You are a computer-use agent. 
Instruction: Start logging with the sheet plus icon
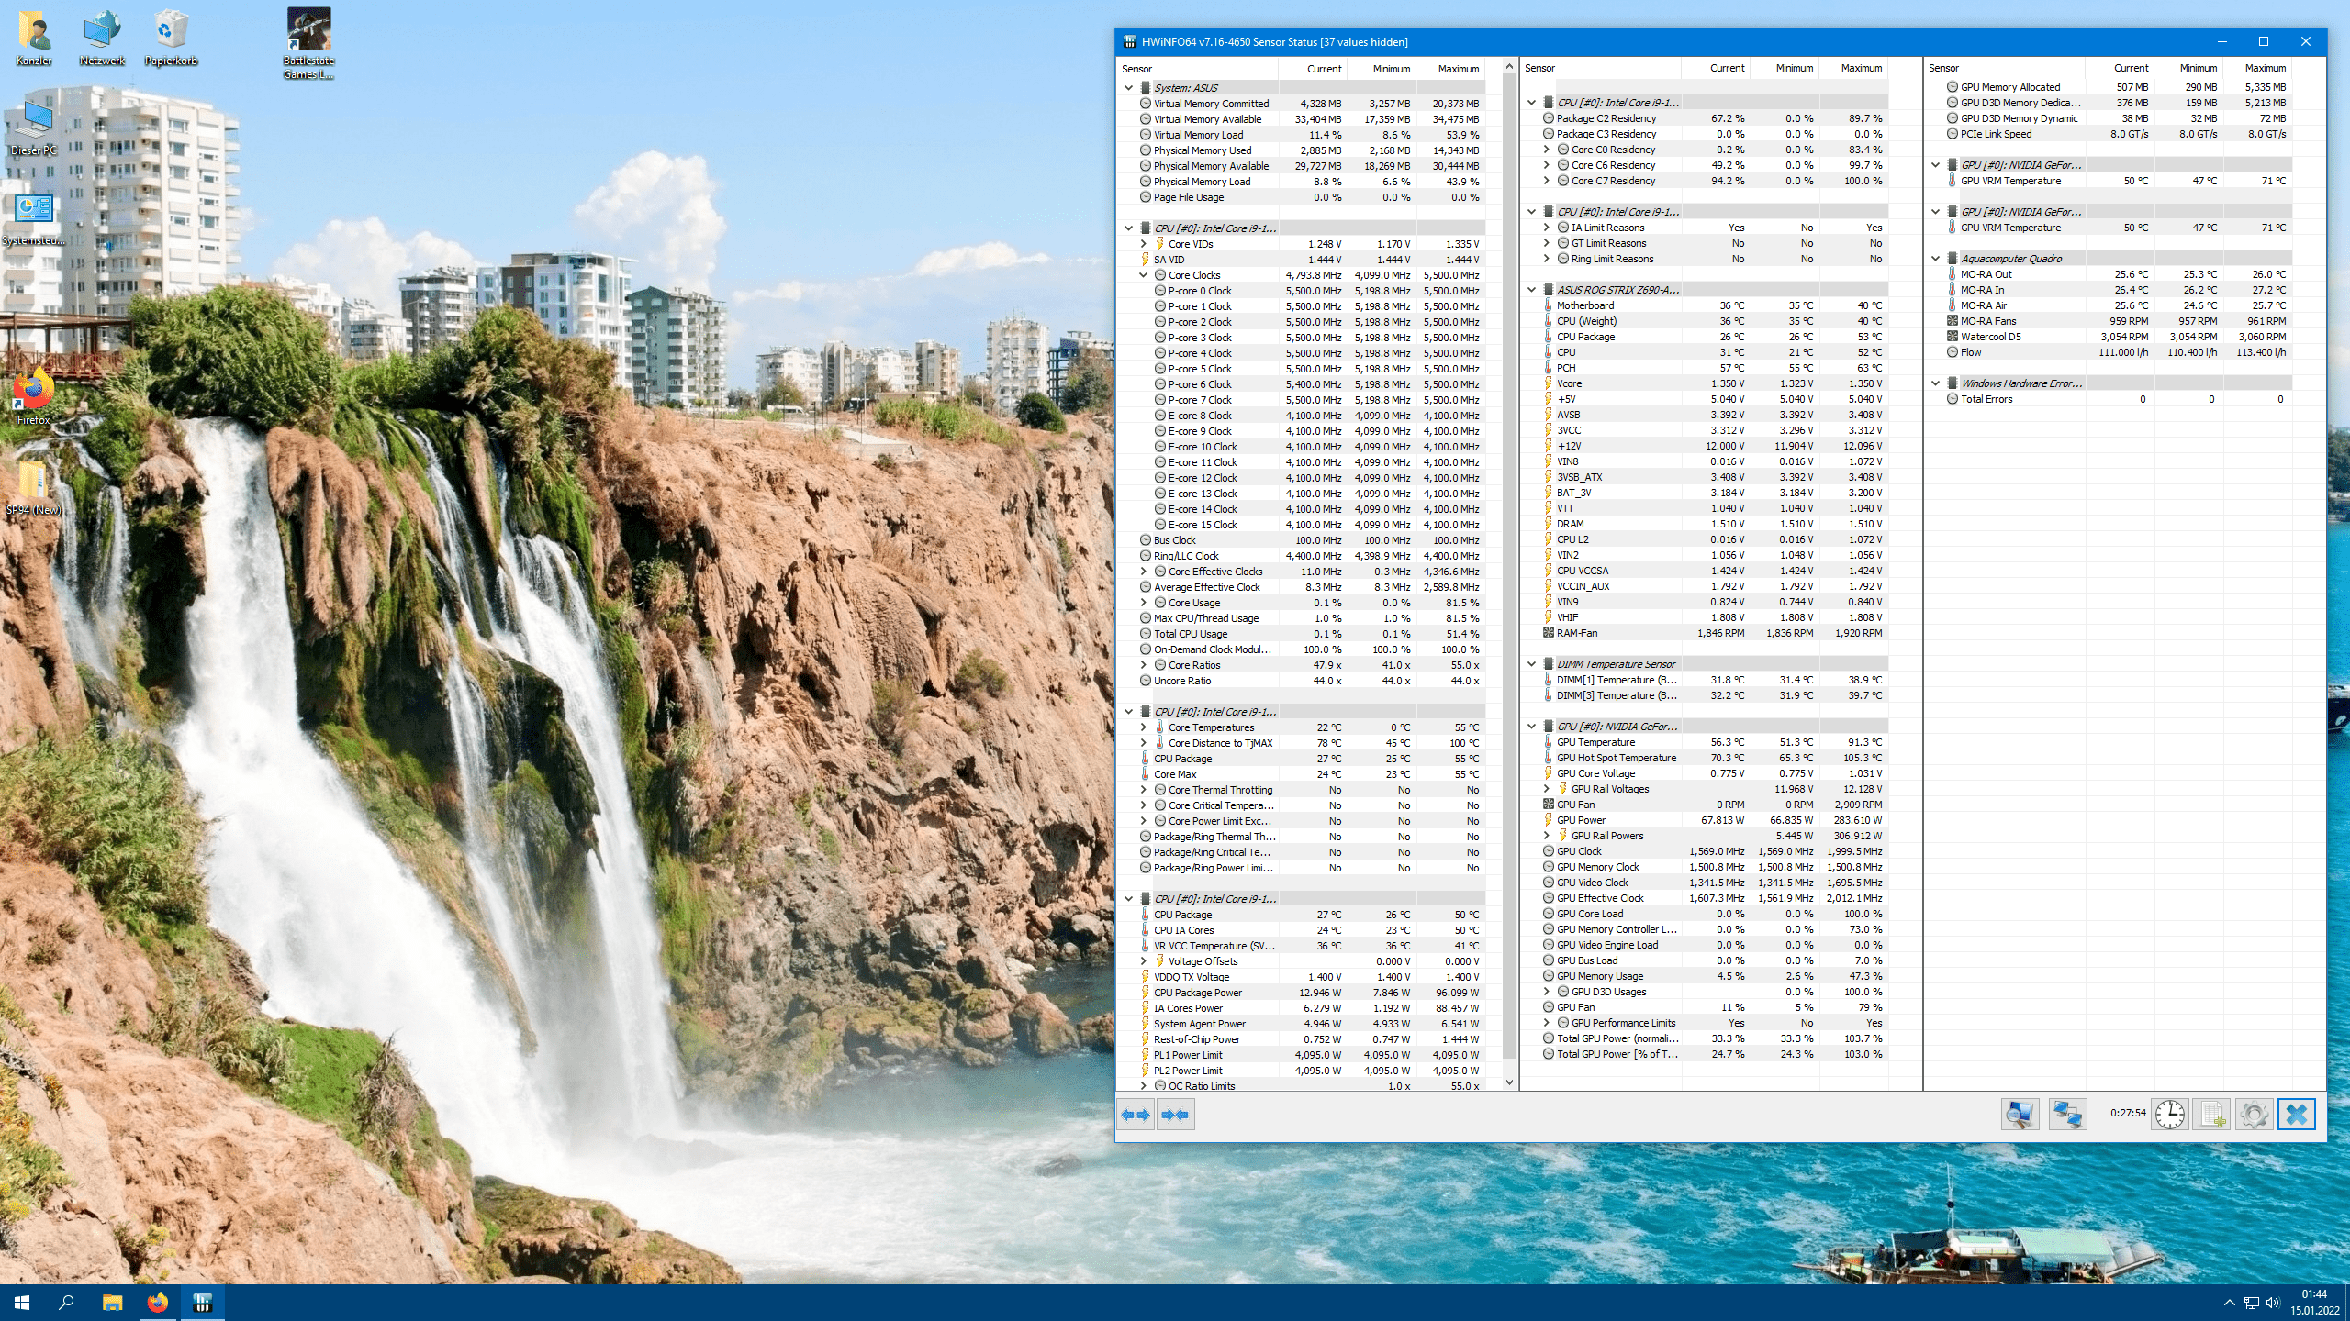pos(2212,1115)
